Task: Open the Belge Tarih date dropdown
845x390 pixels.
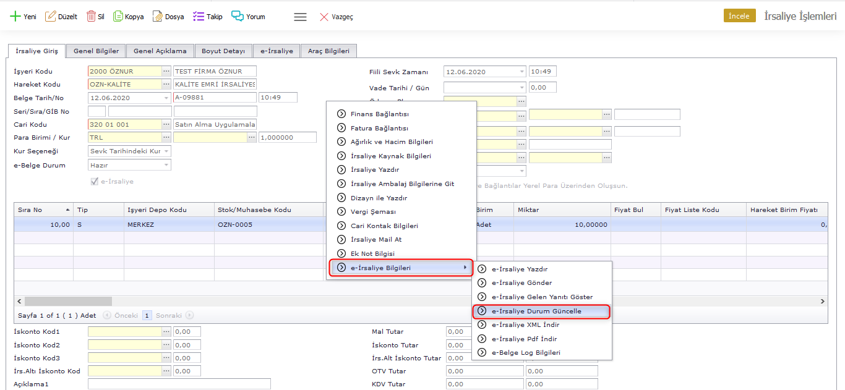Action: click(x=166, y=98)
